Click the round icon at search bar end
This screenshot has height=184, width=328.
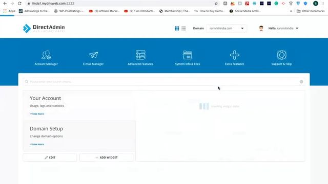coord(301,82)
